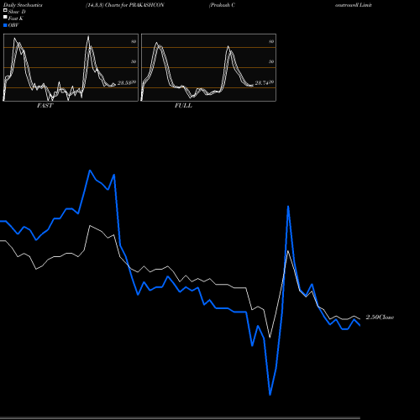Click the Daily Stochastics title text
The width and height of the screenshot is (420, 420).
pos(23,5)
